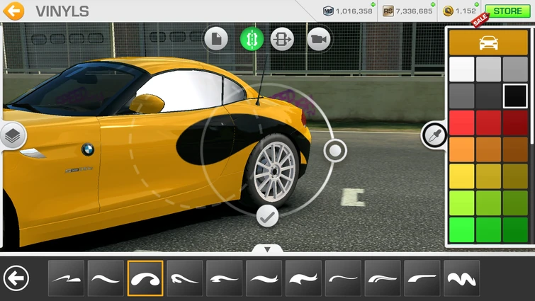Tap the camera view icon
Image resolution: width=535 pixels, height=301 pixels.
[319, 39]
